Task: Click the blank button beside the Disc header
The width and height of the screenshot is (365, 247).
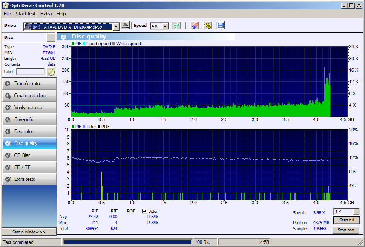Action: point(51,37)
